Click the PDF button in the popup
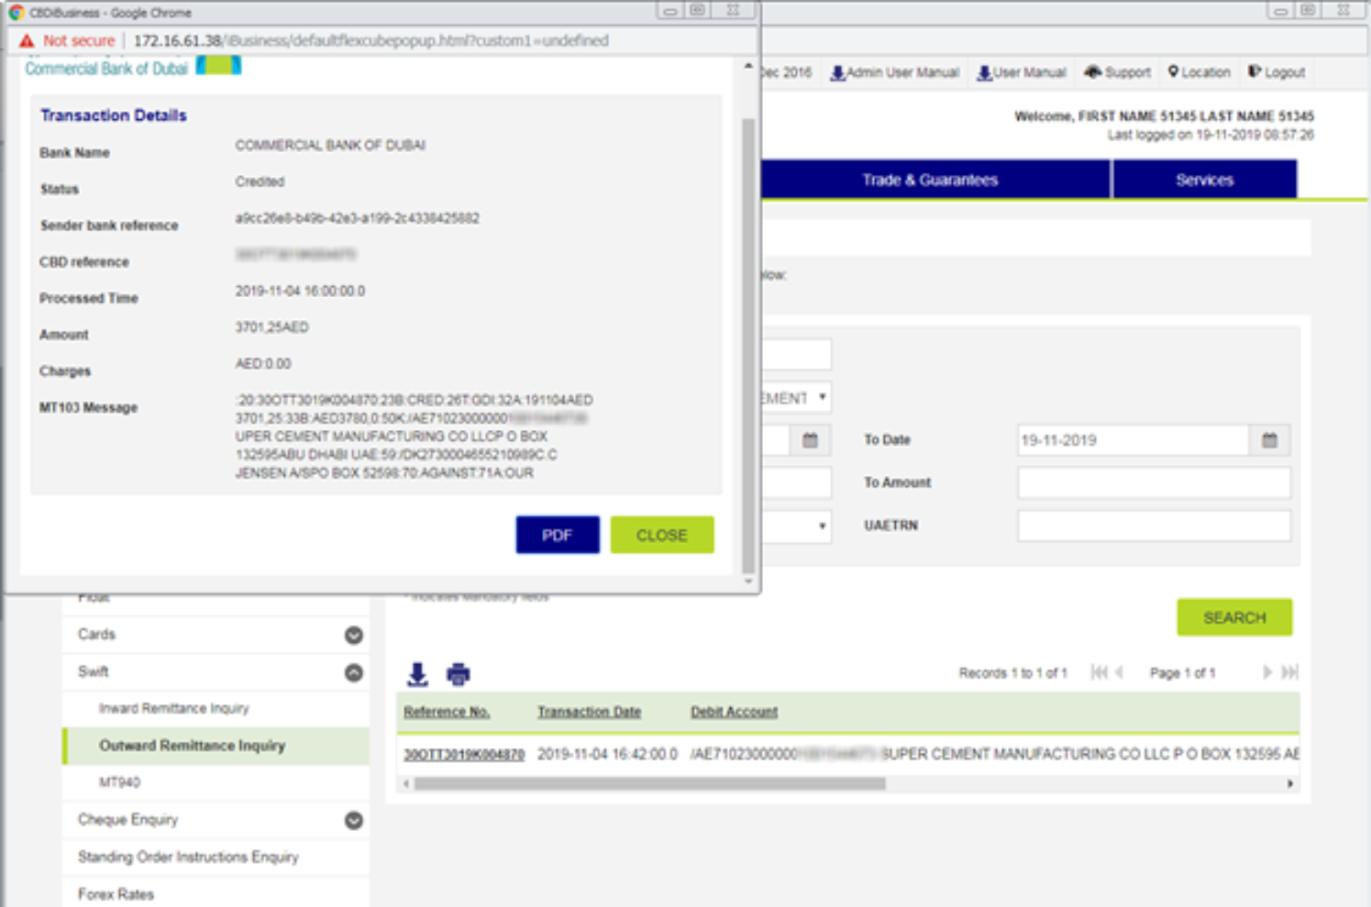Viewport: 1371px width, 907px height. pos(558,535)
